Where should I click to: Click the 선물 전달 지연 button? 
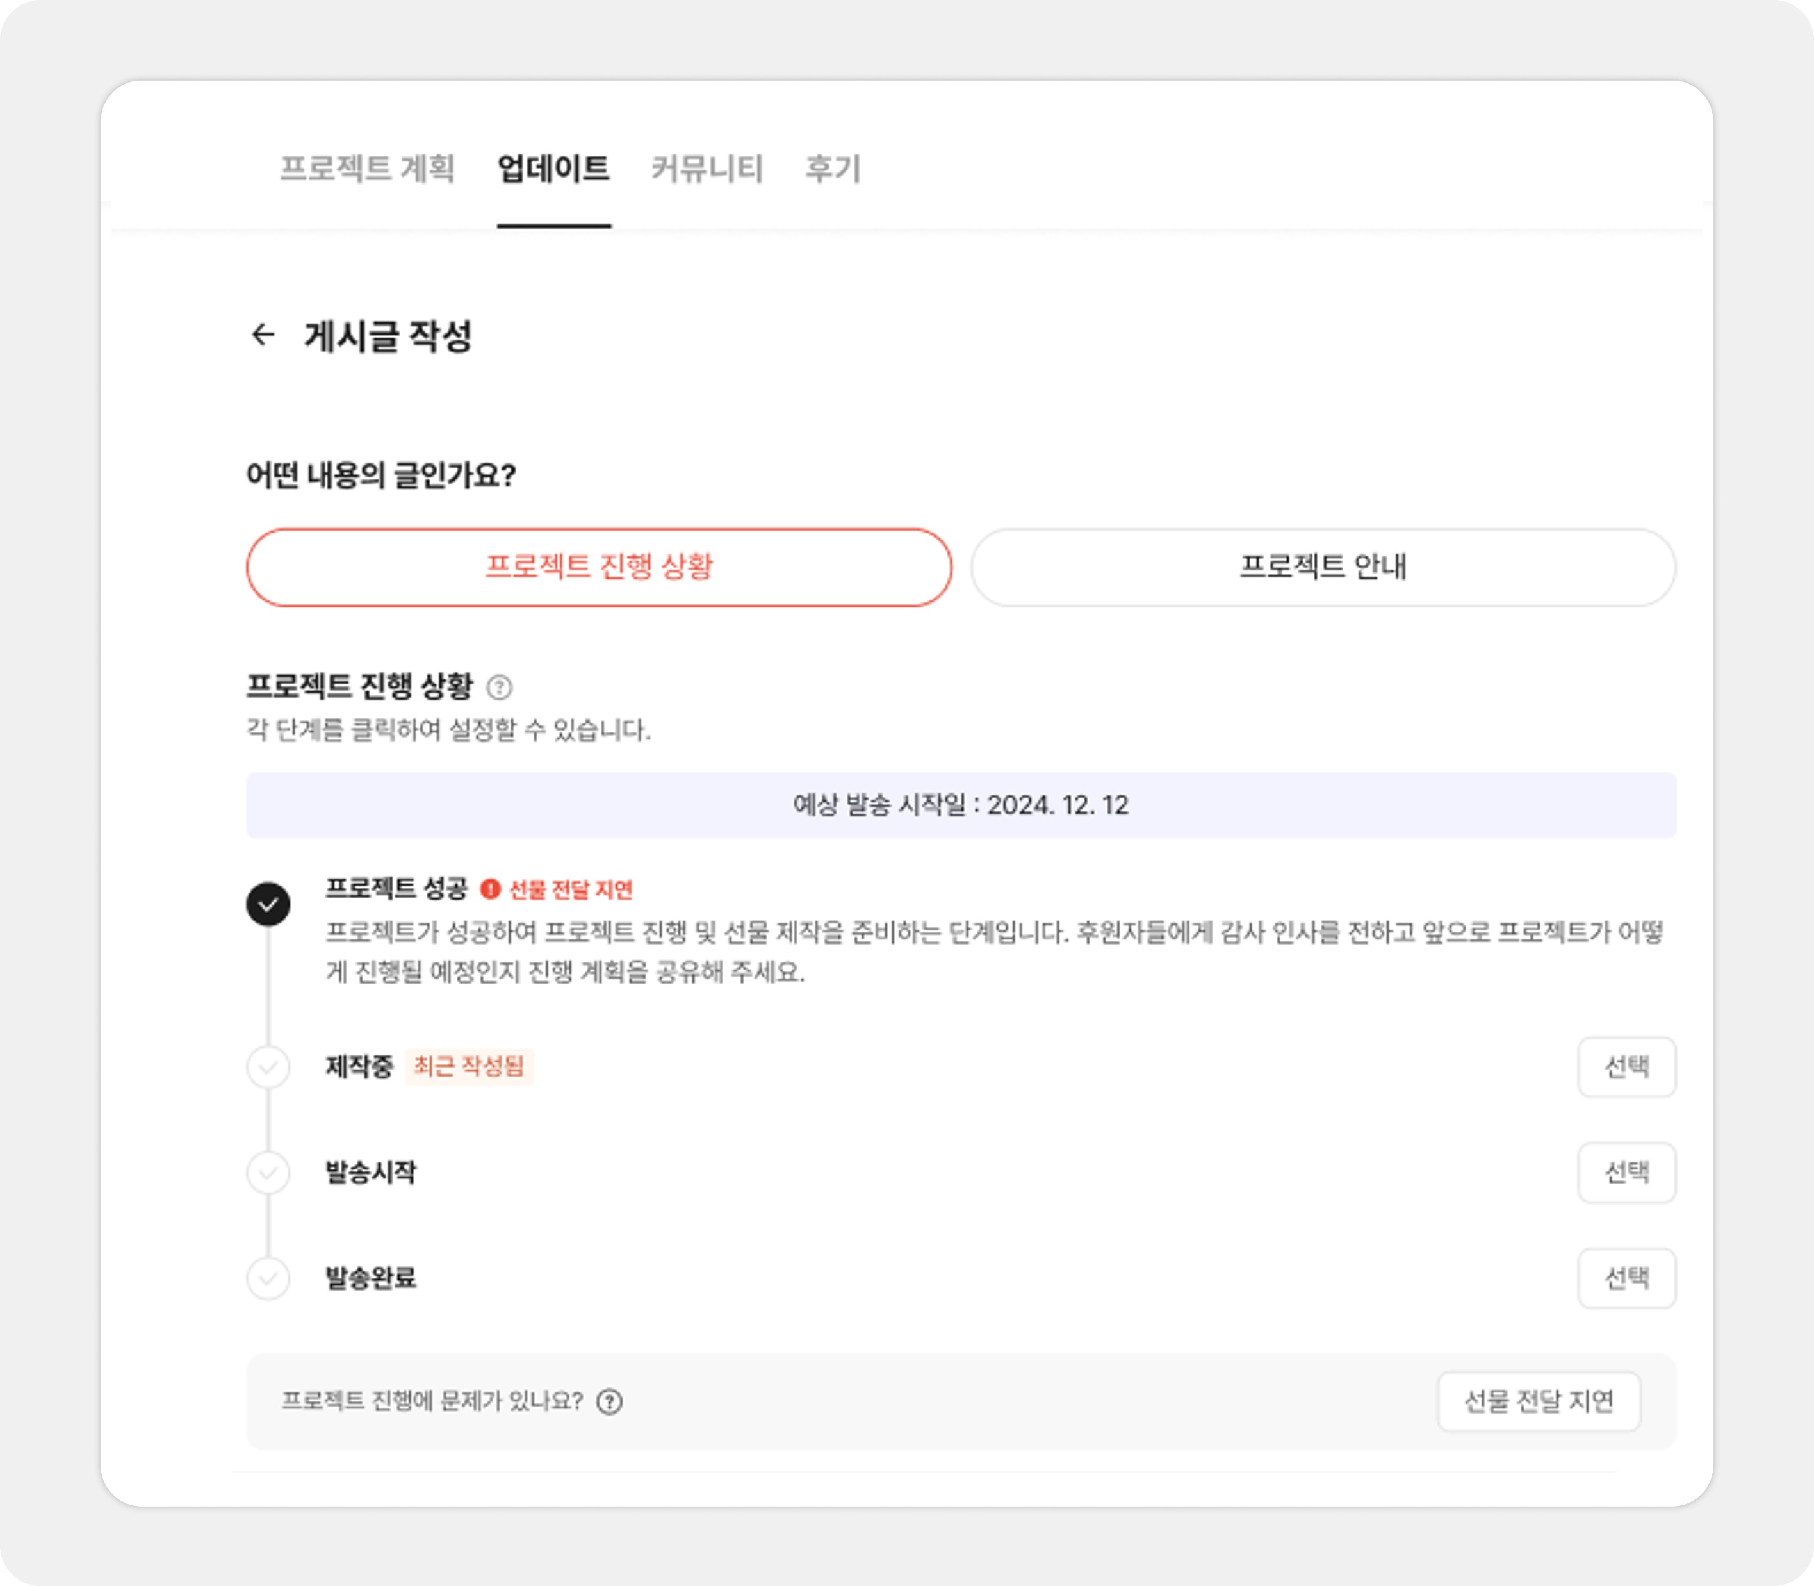click(1539, 1402)
